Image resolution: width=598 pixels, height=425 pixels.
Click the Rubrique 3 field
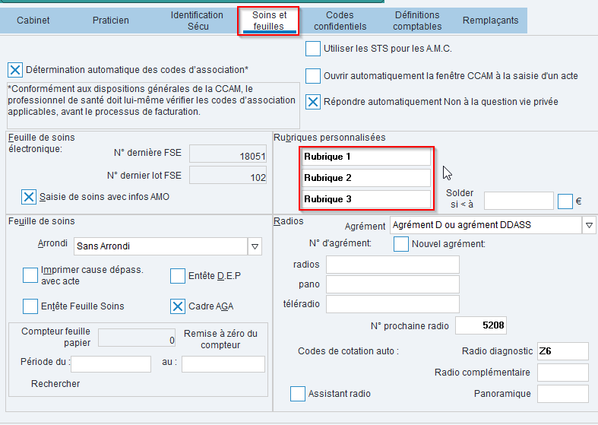tap(366, 199)
